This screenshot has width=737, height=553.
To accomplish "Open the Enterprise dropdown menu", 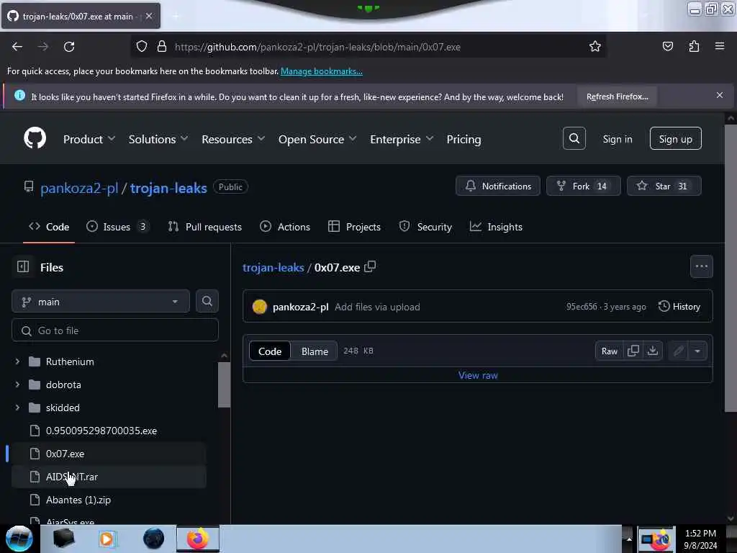I will pyautogui.click(x=402, y=139).
